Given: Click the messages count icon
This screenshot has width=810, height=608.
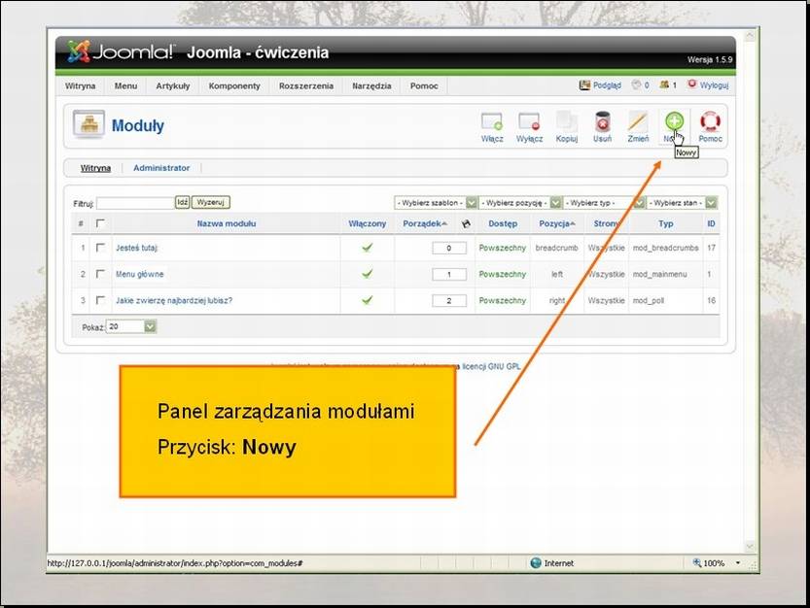Looking at the screenshot, I should [x=636, y=84].
